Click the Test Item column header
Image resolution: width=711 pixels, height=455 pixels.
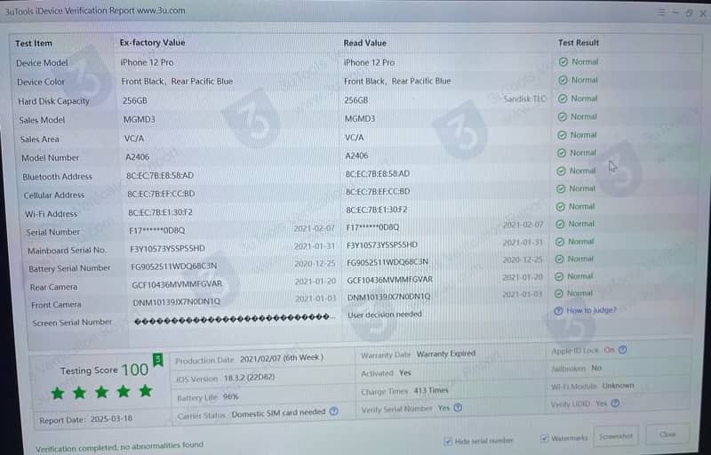click(34, 44)
